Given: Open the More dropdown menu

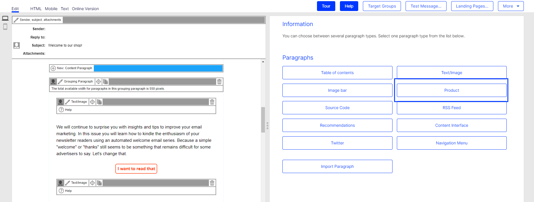Looking at the screenshot, I should click(510, 6).
